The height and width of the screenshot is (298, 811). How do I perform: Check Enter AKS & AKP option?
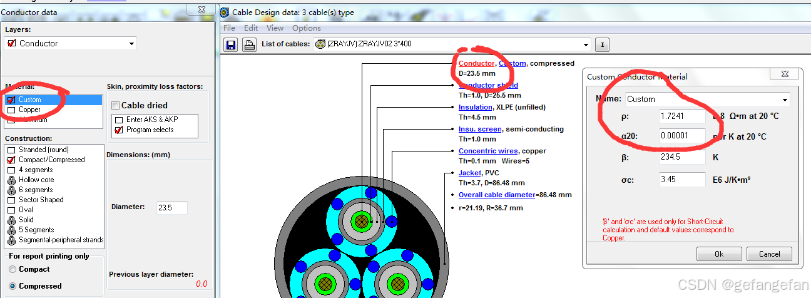(x=118, y=120)
